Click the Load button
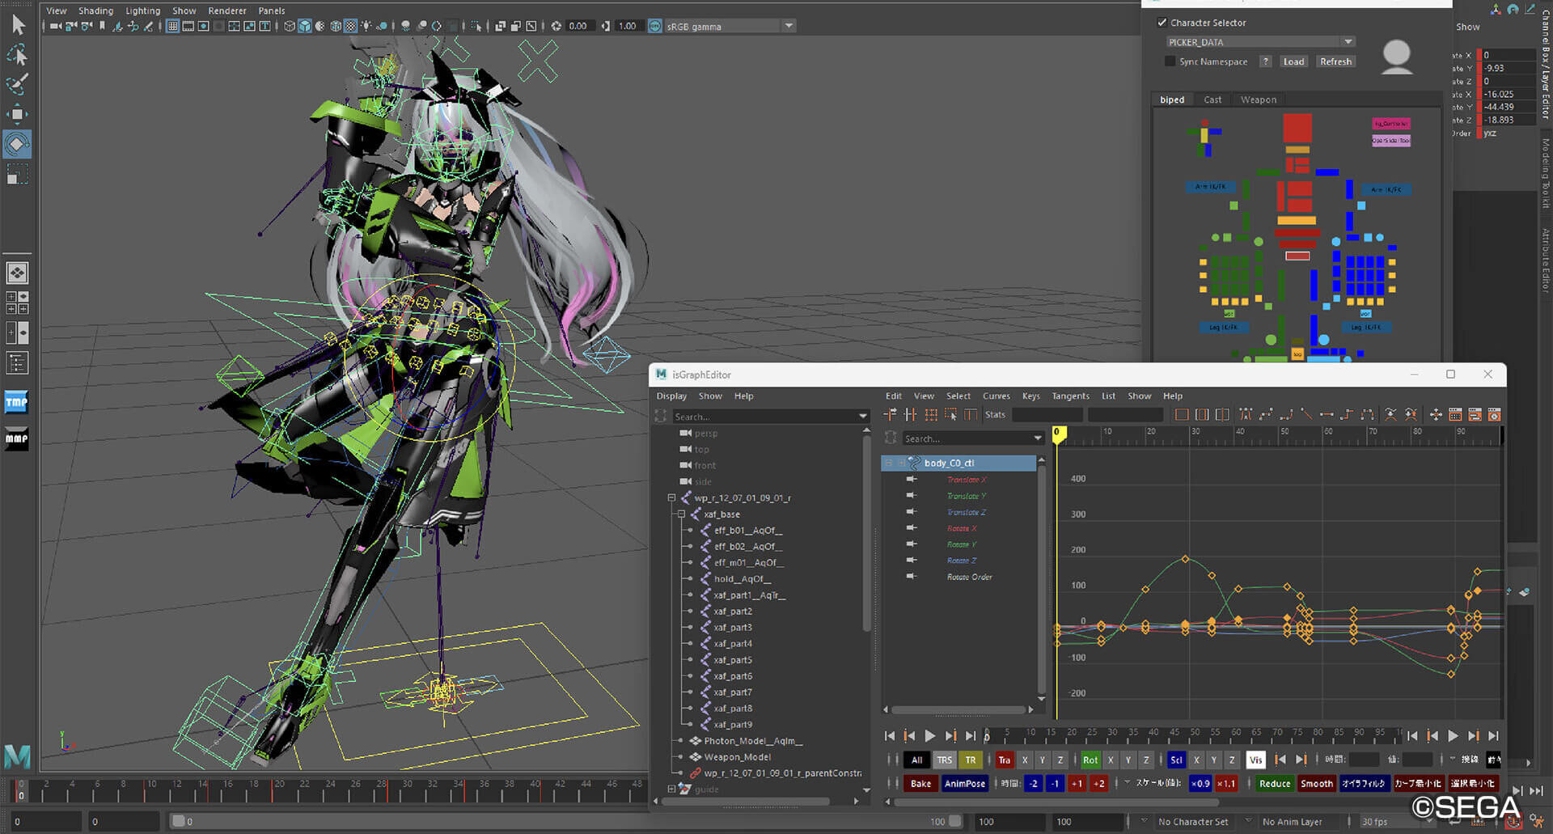Image resolution: width=1553 pixels, height=834 pixels. click(x=1293, y=61)
